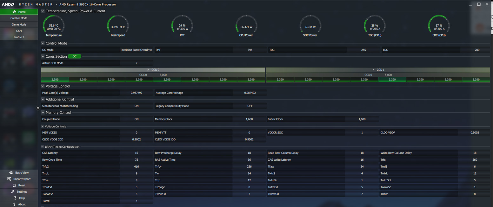Click the CAS Latency row
This screenshot has width=493, height=207.
pyautogui.click(x=97, y=153)
